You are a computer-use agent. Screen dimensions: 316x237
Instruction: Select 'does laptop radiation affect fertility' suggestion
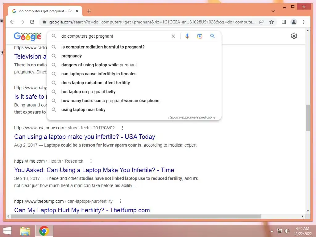tap(134, 83)
